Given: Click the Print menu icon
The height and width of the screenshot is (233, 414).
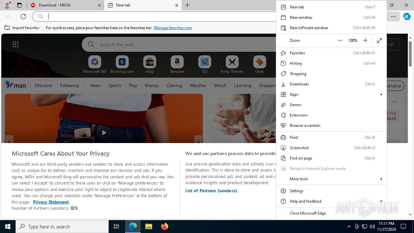Looking at the screenshot, I should (x=283, y=138).
